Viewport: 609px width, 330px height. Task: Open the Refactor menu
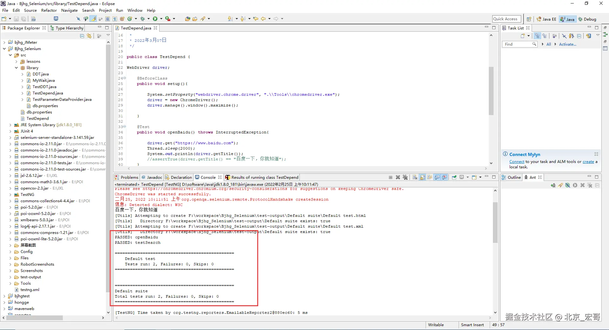(49, 10)
